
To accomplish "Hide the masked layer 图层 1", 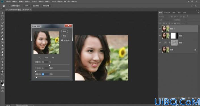I will (x=160, y=36).
